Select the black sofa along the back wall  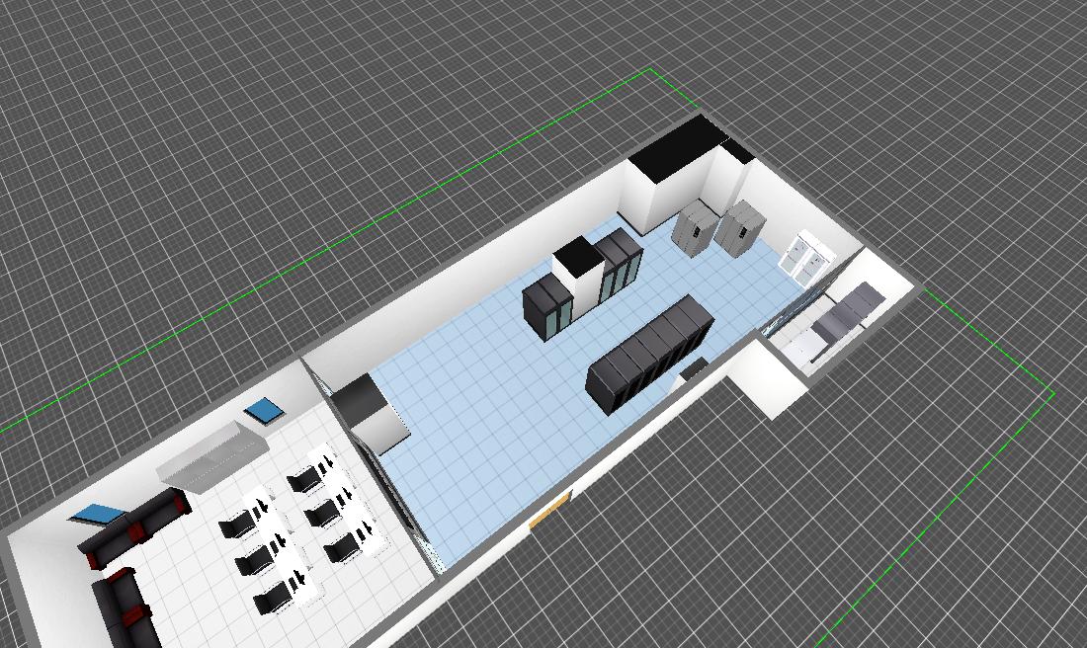point(136,528)
